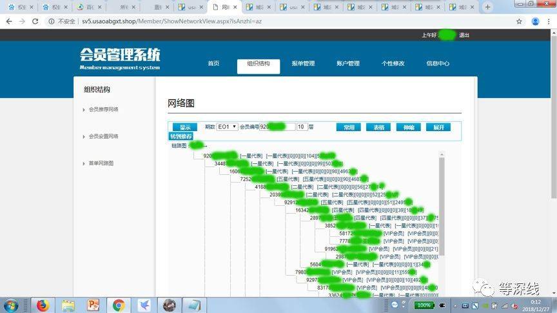Expand the 会员推荐网络 sidebar item
The image size is (557, 313).
pos(103,109)
